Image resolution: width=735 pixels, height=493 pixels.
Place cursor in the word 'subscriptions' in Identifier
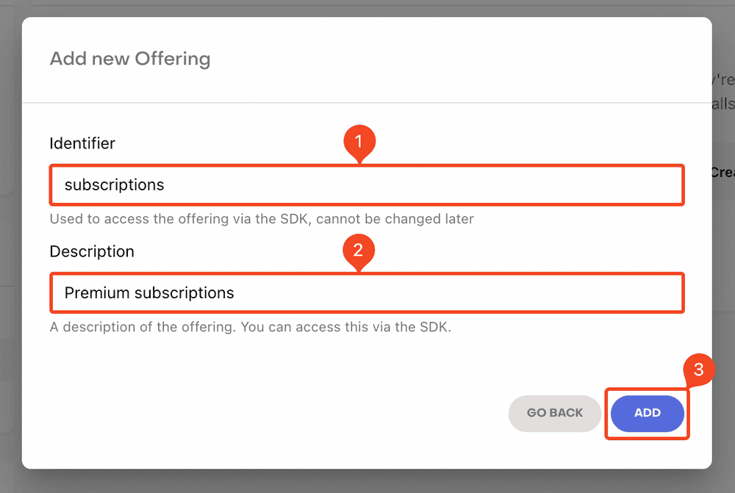114,185
